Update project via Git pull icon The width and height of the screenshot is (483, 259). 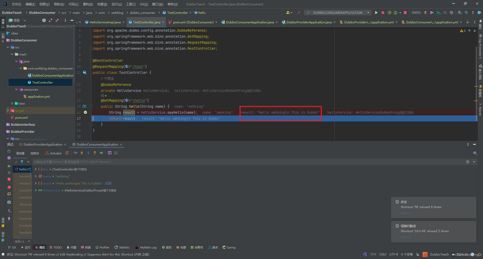coord(425,13)
